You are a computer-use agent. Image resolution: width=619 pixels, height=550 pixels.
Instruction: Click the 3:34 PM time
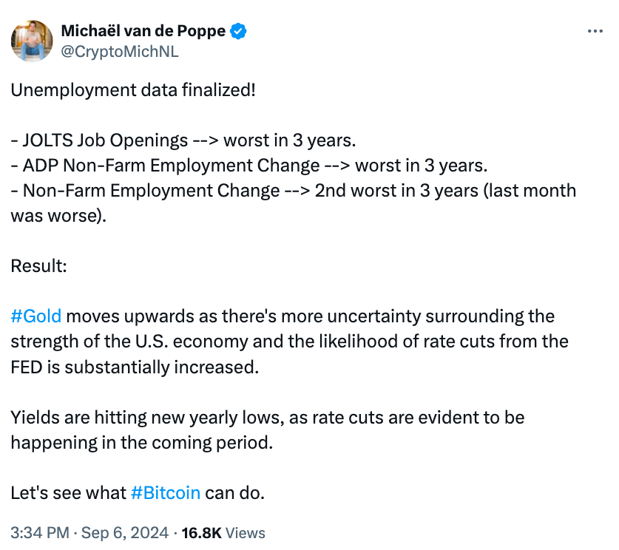pos(39,532)
